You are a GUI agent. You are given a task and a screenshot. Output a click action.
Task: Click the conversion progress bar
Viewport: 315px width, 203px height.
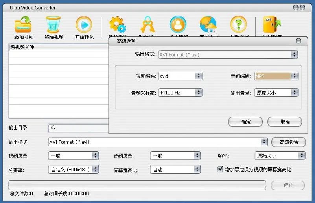point(137,185)
